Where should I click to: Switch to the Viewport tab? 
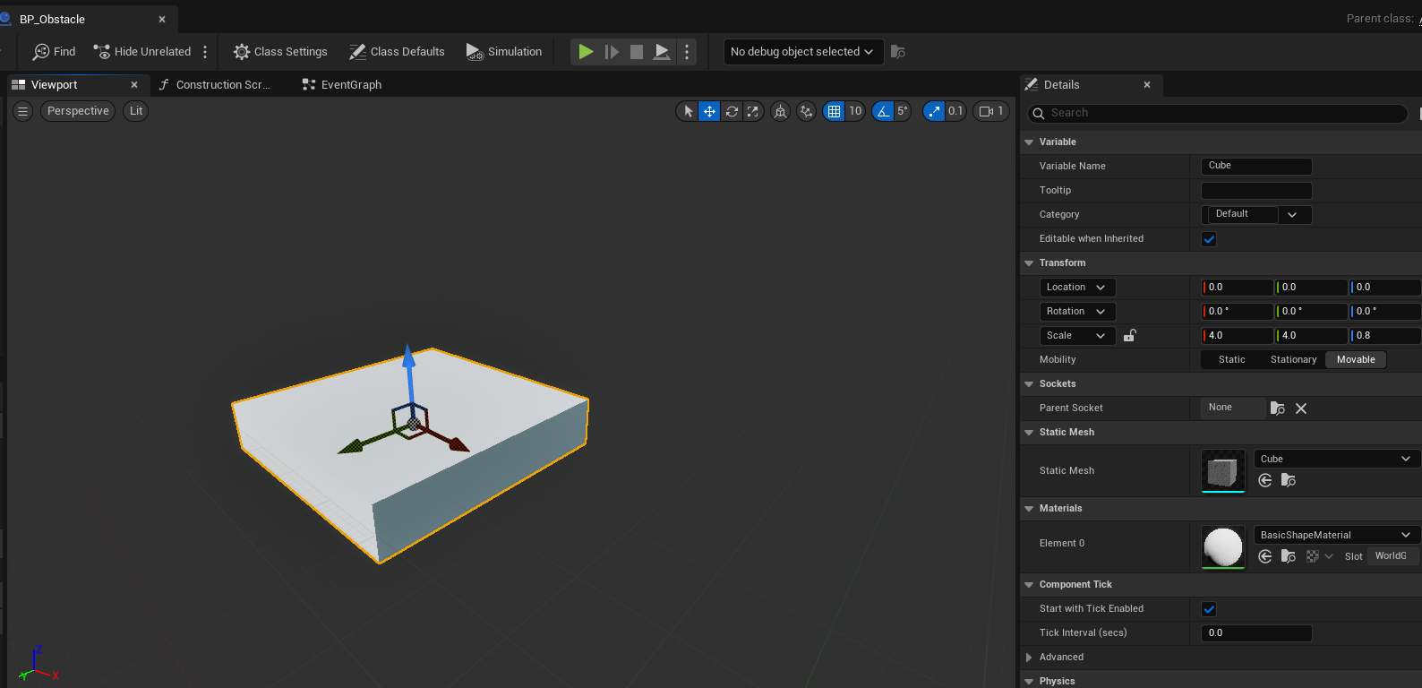[55, 85]
